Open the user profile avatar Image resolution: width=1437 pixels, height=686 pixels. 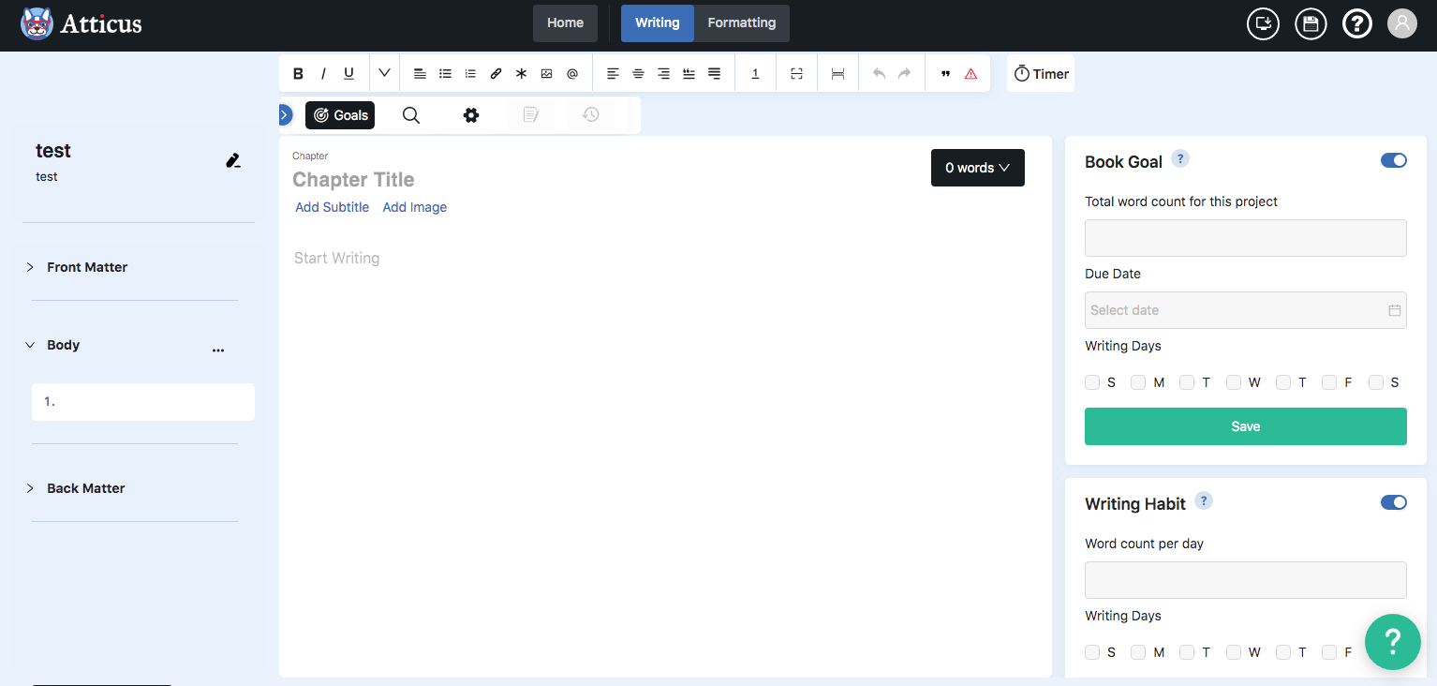[1402, 23]
